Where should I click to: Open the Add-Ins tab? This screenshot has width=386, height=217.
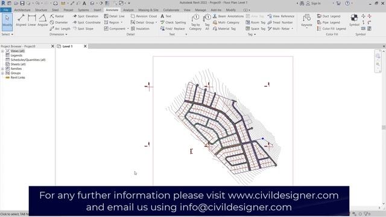click(x=216, y=10)
